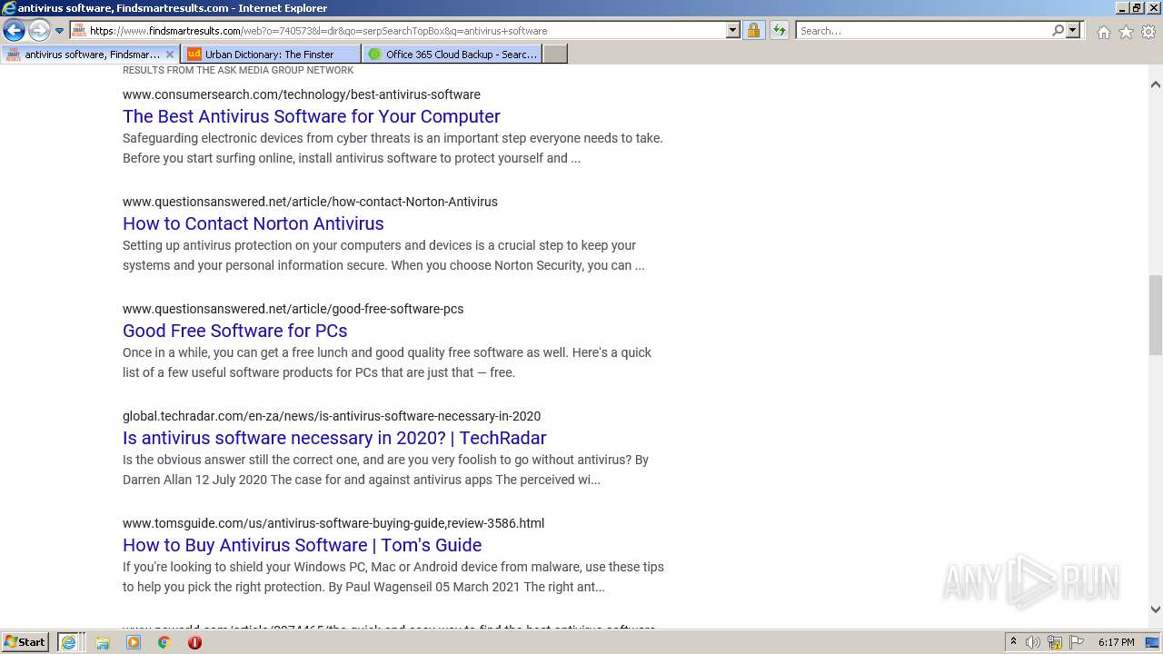Click the red security shield taskbar icon
Viewport: 1163px width, 654px height.
click(194, 642)
